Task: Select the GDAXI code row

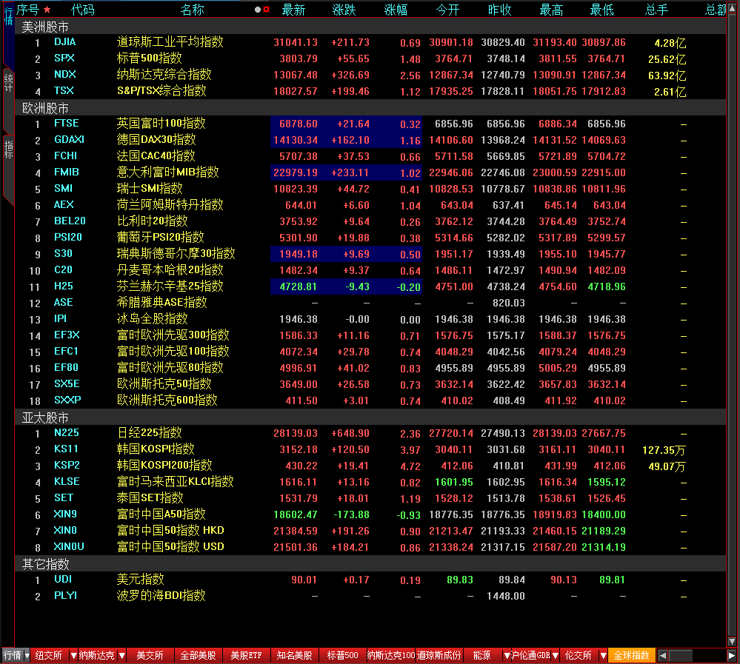Action: tap(69, 140)
